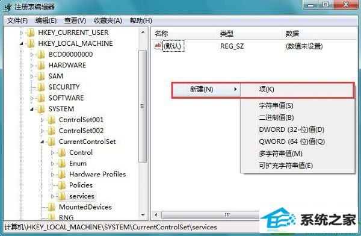Choose 字符串值(S) to create string value
Image resolution: width=361 pixels, height=236 pixels.
276,105
